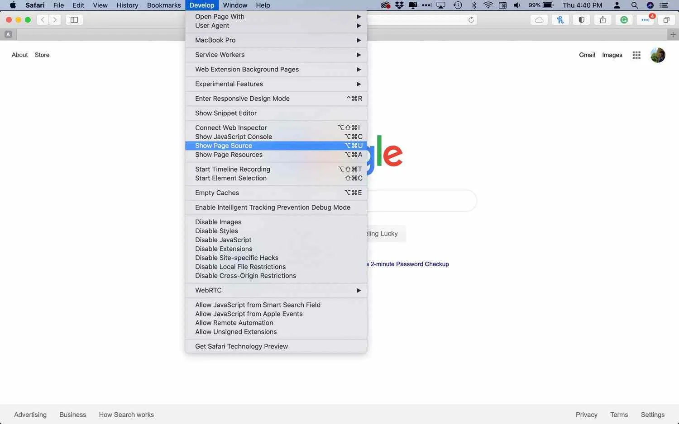Select Show Page Resources
The image size is (679, 424).
(276, 155)
